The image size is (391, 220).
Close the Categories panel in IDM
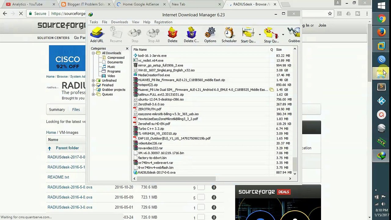pyautogui.click(x=127, y=49)
